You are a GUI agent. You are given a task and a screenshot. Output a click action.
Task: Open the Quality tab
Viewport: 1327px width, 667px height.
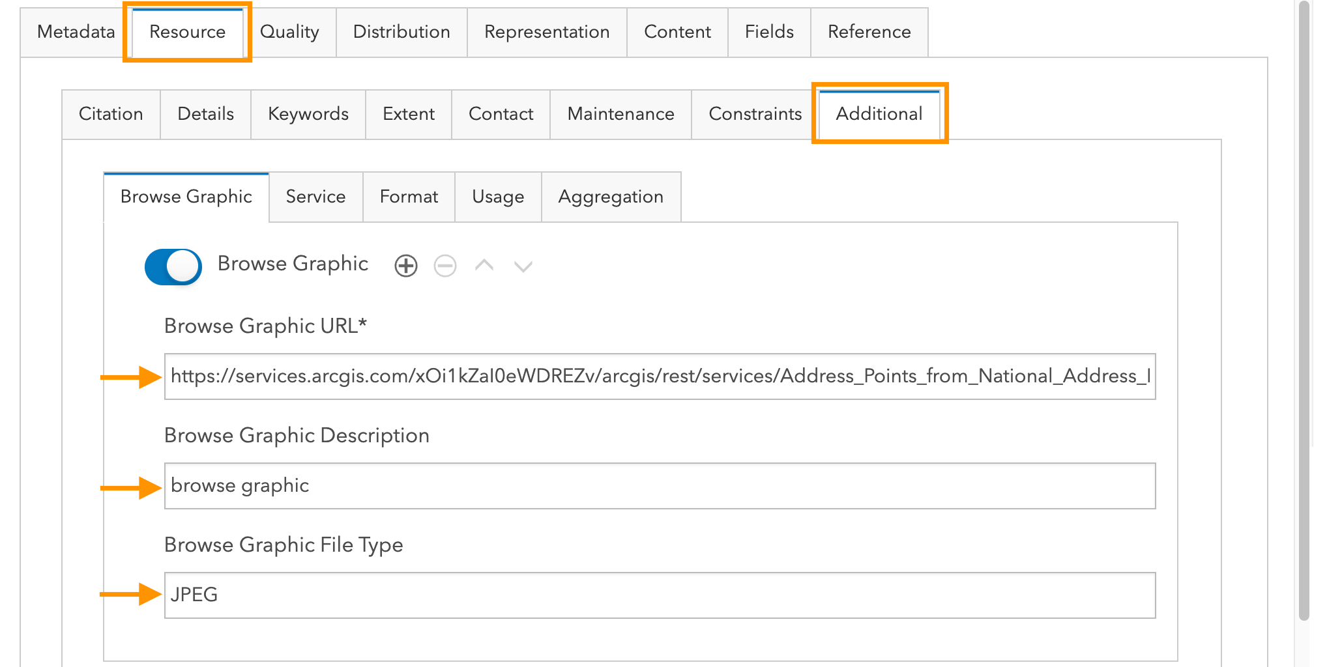(x=289, y=32)
